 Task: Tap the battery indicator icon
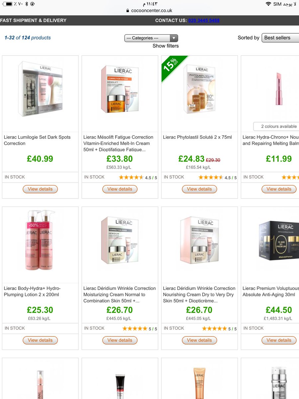(x=7, y=4)
